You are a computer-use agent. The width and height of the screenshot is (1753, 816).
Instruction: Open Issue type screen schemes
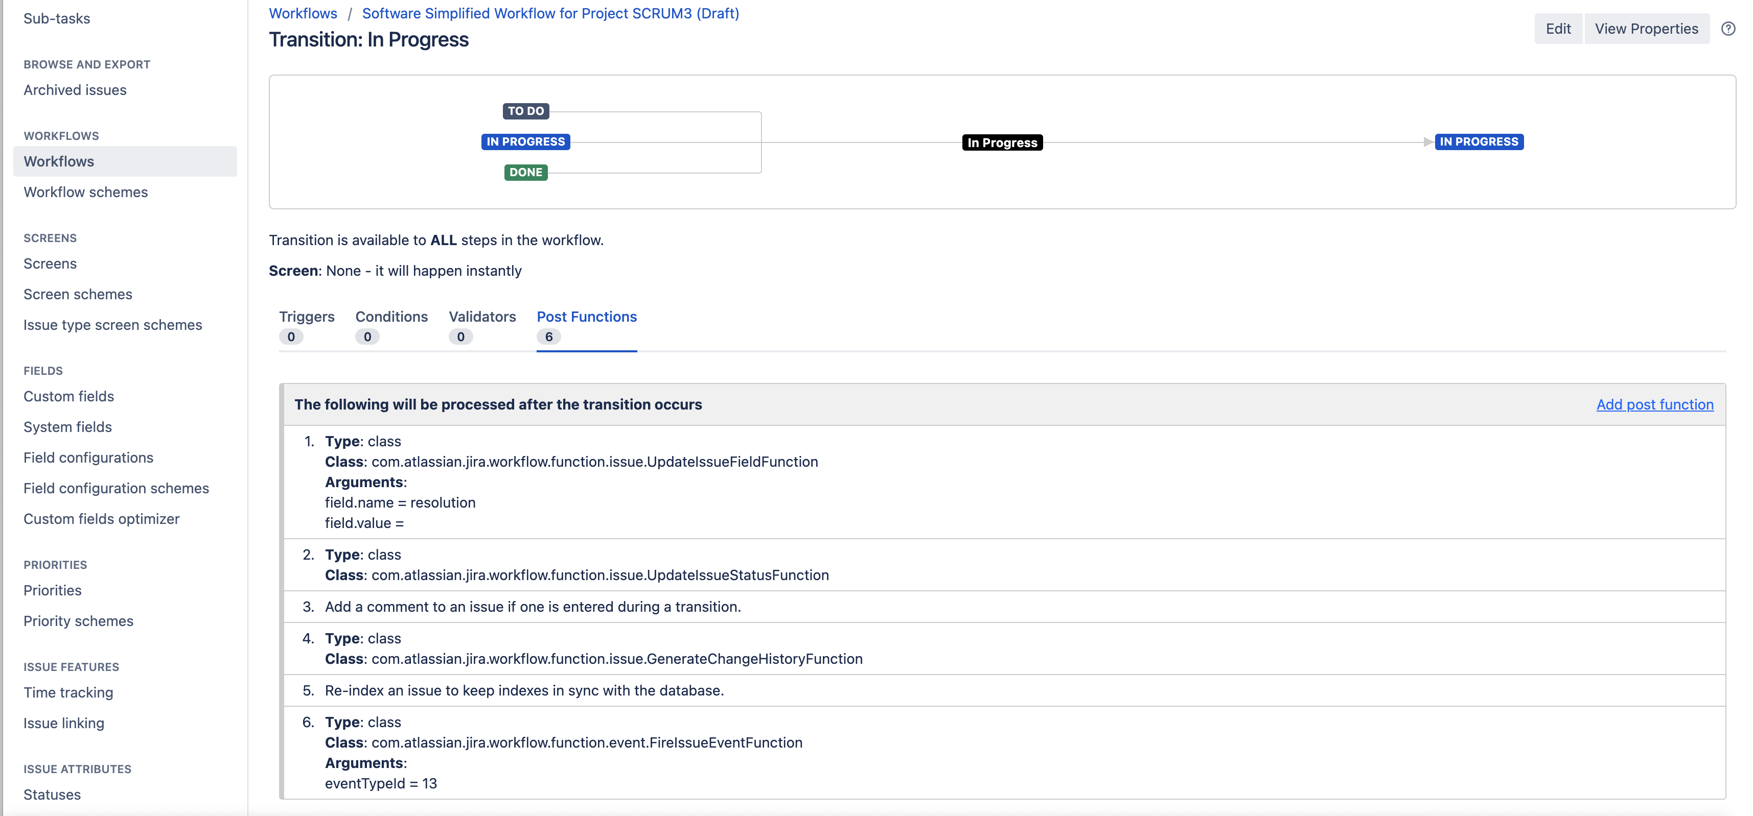(113, 325)
